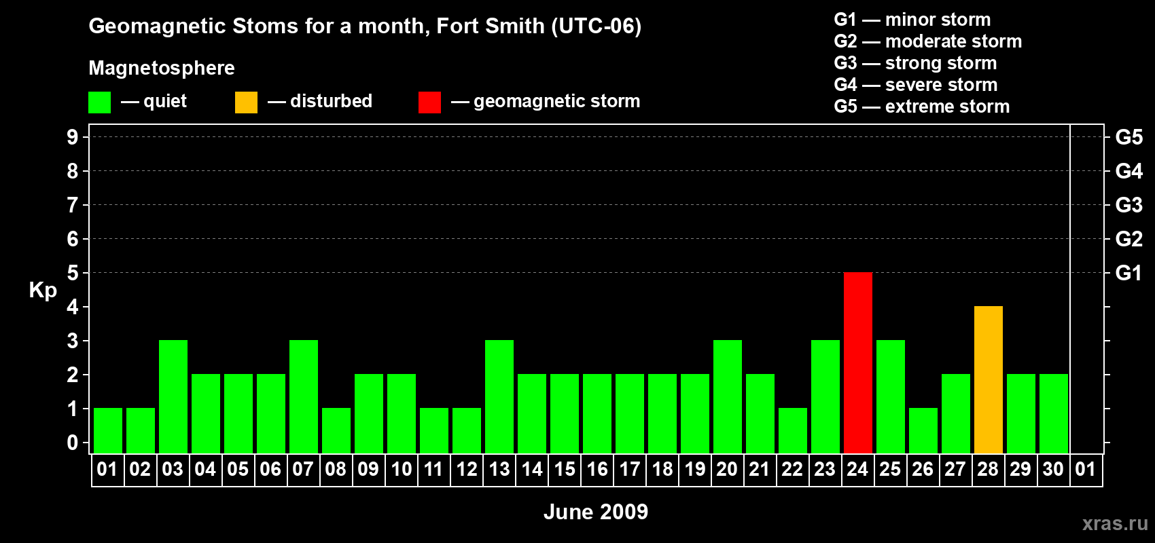The image size is (1155, 543).
Task: Click the short green bar for day 26
Action: (923, 430)
